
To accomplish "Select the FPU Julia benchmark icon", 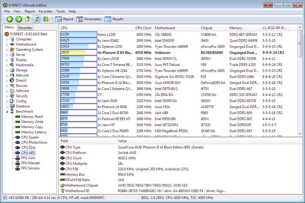I will [17, 158].
